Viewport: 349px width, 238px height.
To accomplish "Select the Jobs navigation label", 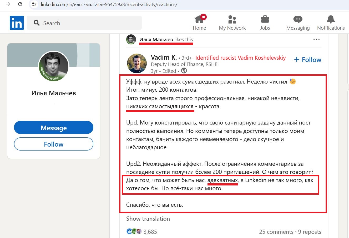I will 265,28.
